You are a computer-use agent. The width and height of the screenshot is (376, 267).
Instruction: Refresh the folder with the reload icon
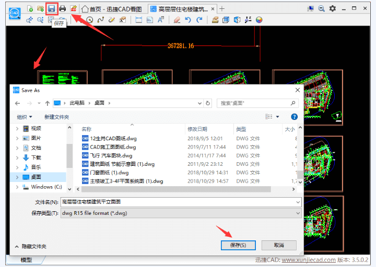[208, 103]
